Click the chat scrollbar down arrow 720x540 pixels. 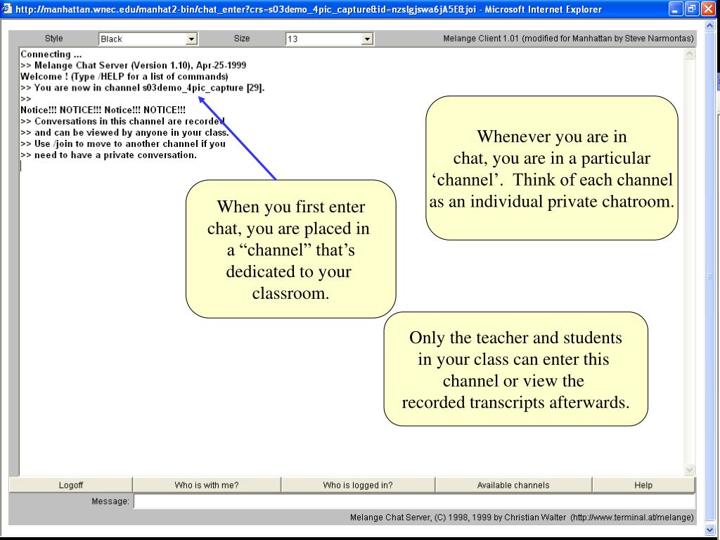pos(689,469)
